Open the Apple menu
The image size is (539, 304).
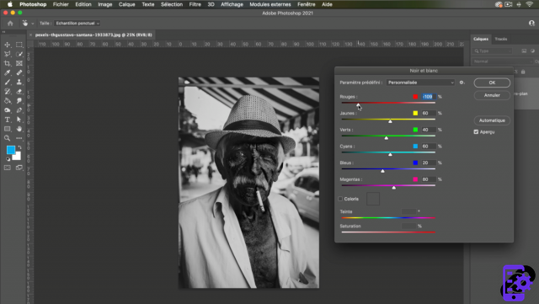(x=10, y=4)
